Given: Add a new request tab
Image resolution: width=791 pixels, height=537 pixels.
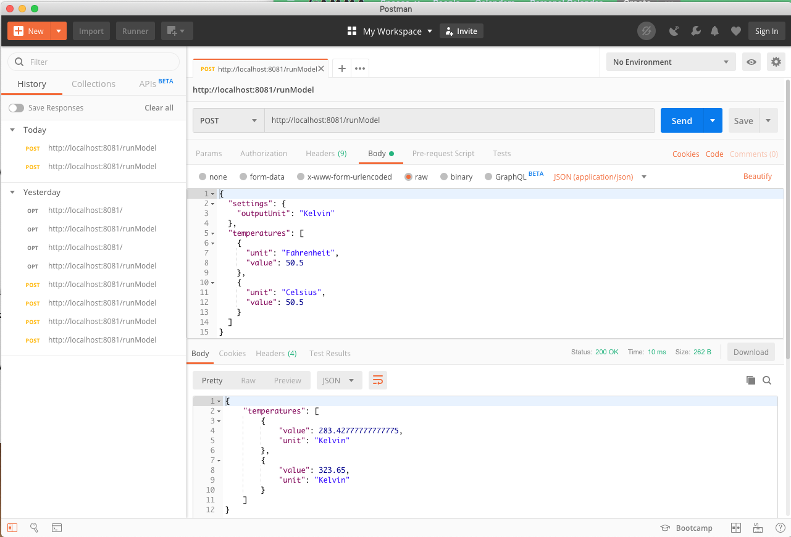Looking at the screenshot, I should click(x=341, y=69).
